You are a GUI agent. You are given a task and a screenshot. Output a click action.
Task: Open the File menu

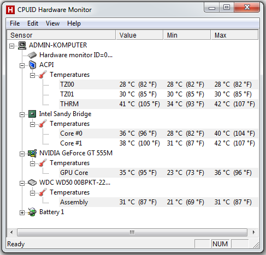coord(15,23)
